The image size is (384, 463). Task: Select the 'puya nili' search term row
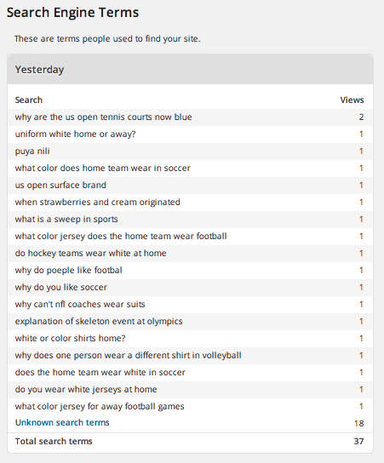(190, 151)
